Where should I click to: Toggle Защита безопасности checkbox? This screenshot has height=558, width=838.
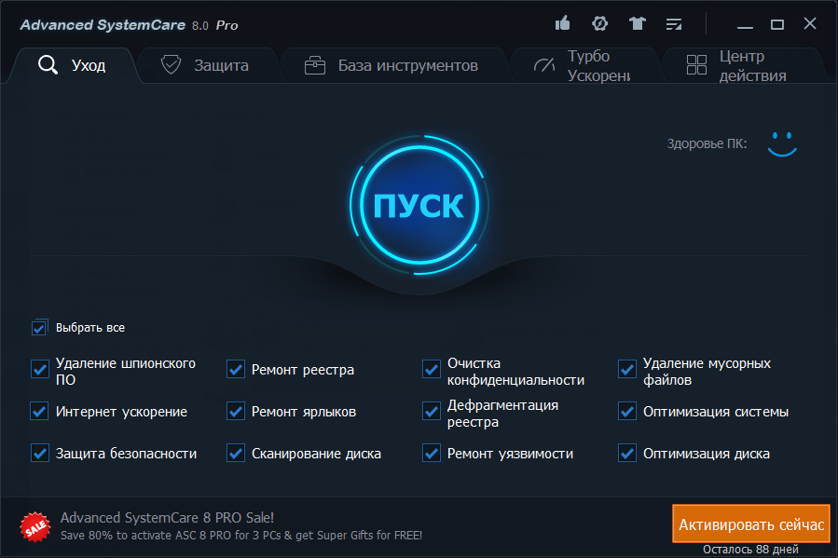point(39,453)
